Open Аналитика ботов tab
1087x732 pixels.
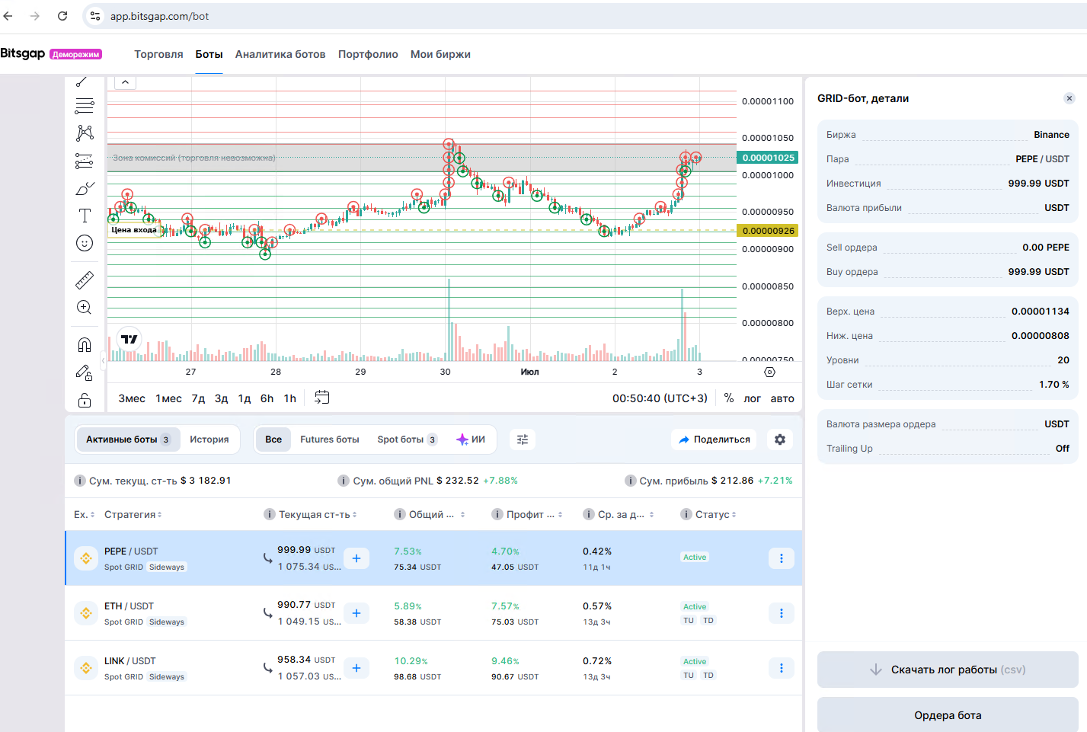point(280,54)
